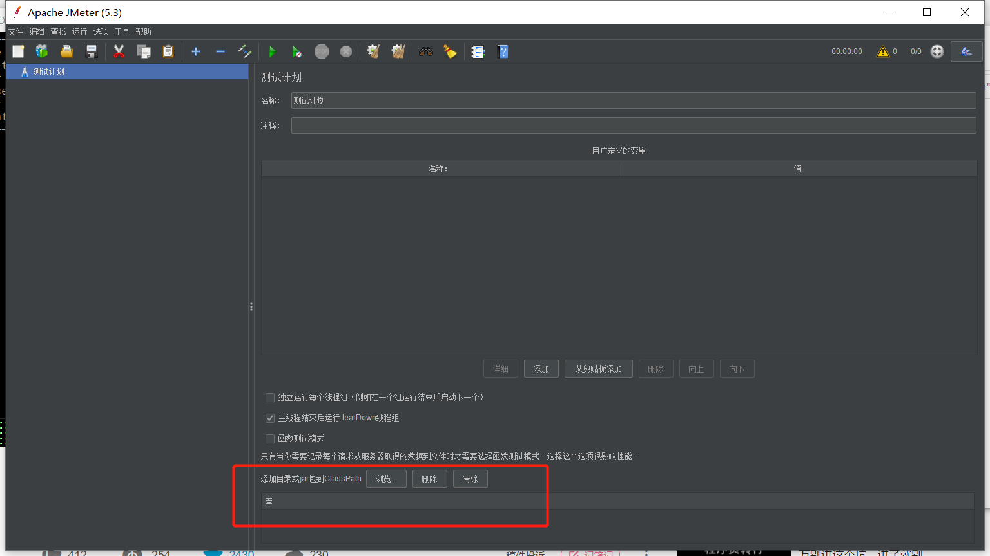Click the 名称 column header in variables table
The width and height of the screenshot is (990, 556).
point(440,169)
